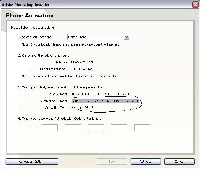This screenshot has height=169, width=200.
Task: Click the www.adobe.com/actphone note text
Action: point(71,76)
